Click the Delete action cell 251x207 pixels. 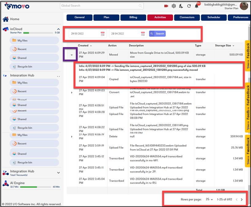tap(113, 136)
